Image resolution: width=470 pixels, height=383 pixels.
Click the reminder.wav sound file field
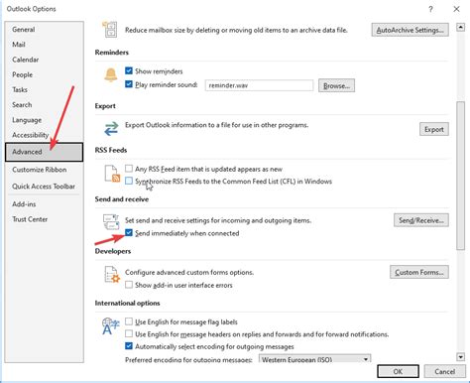(x=259, y=85)
